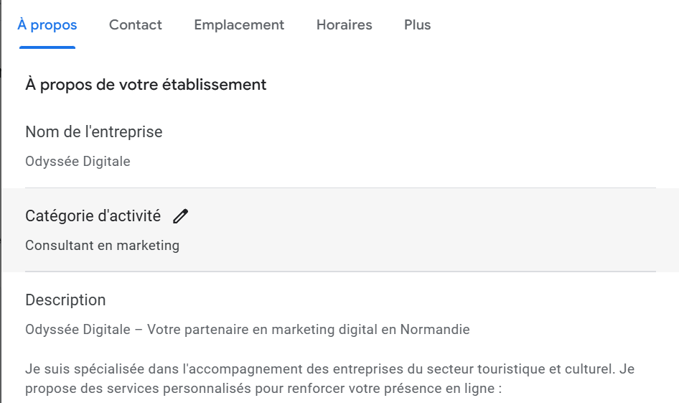The width and height of the screenshot is (679, 403).
Task: Click the Nom de l'entreprise label
Action: (93, 132)
